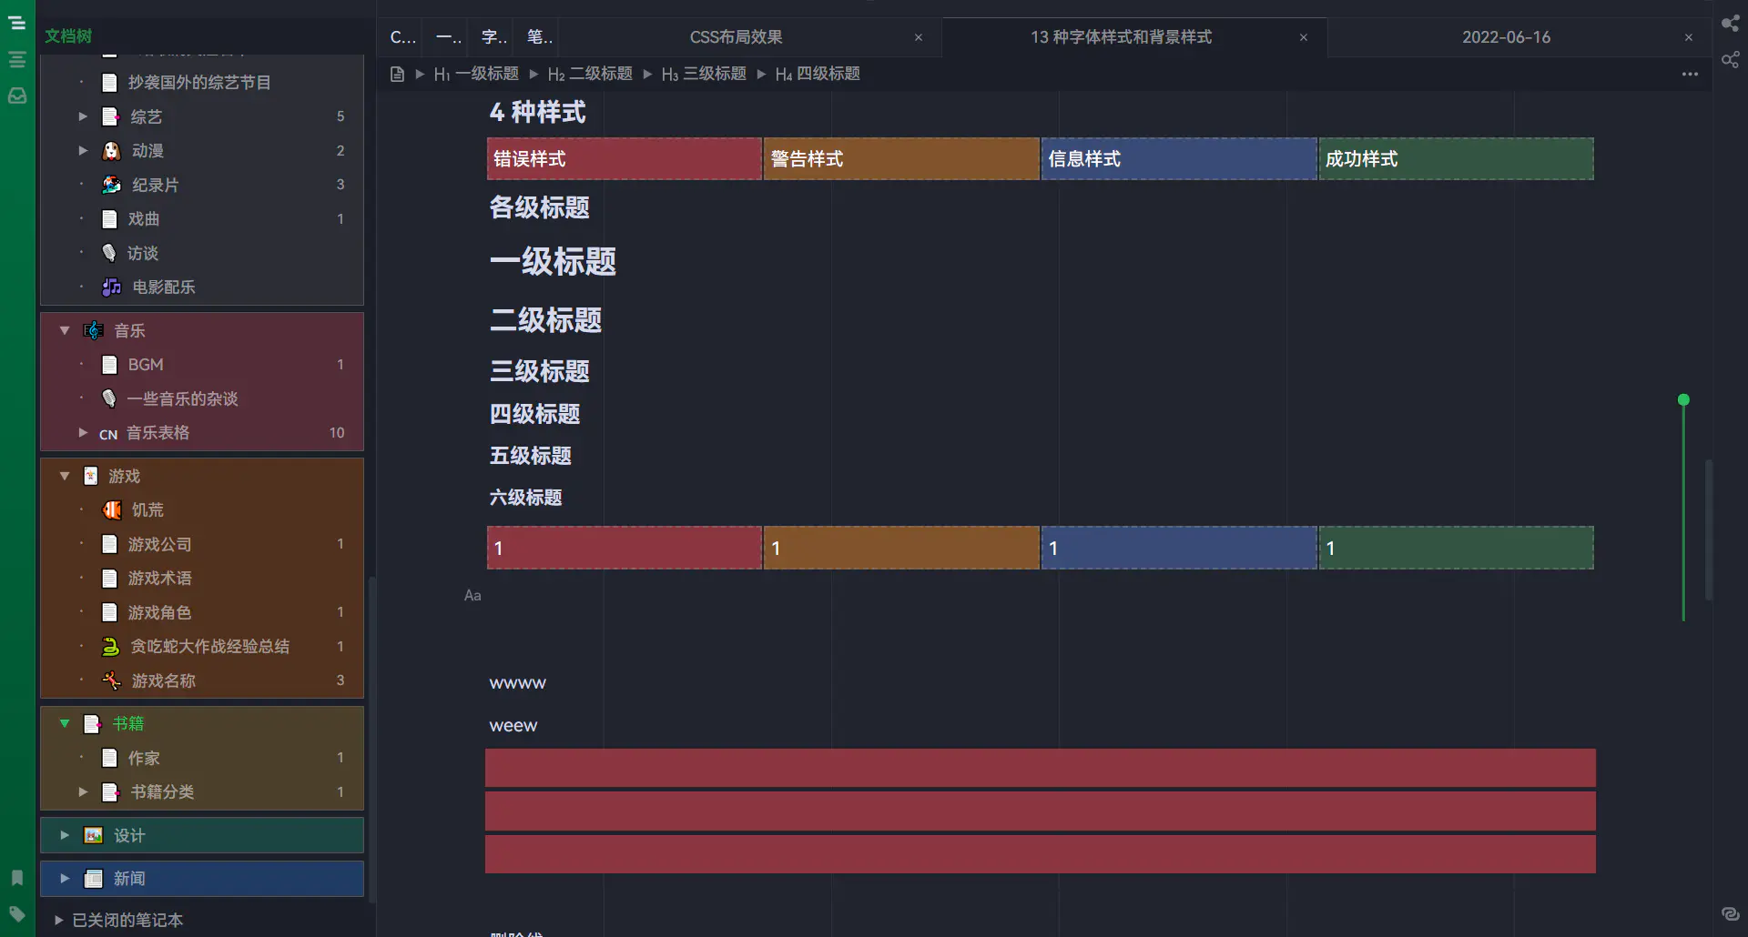Collapse the 音乐 notebook

[x=65, y=330]
